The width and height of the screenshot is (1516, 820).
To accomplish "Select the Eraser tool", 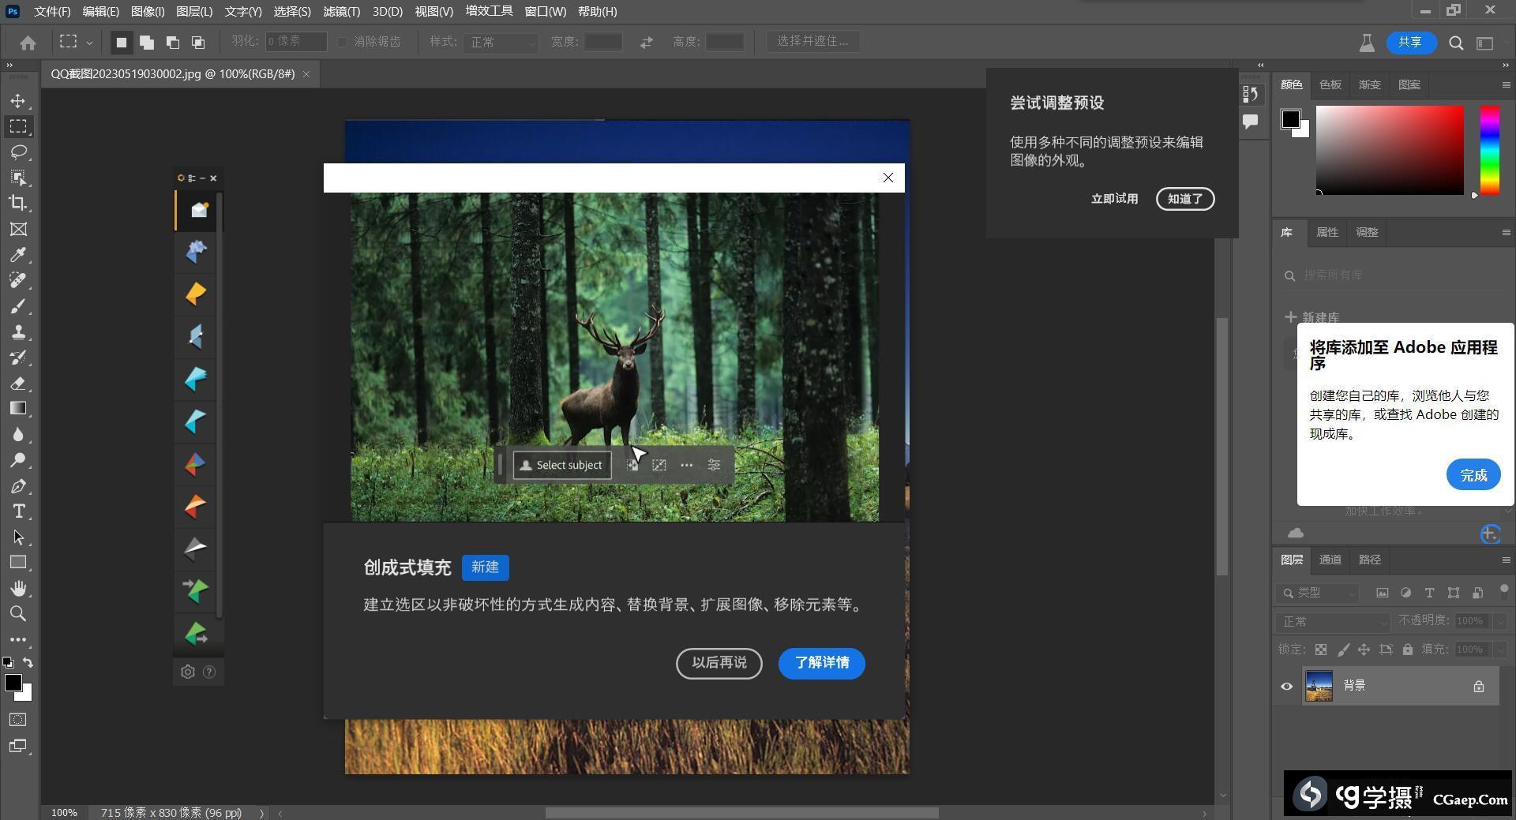I will coord(18,384).
